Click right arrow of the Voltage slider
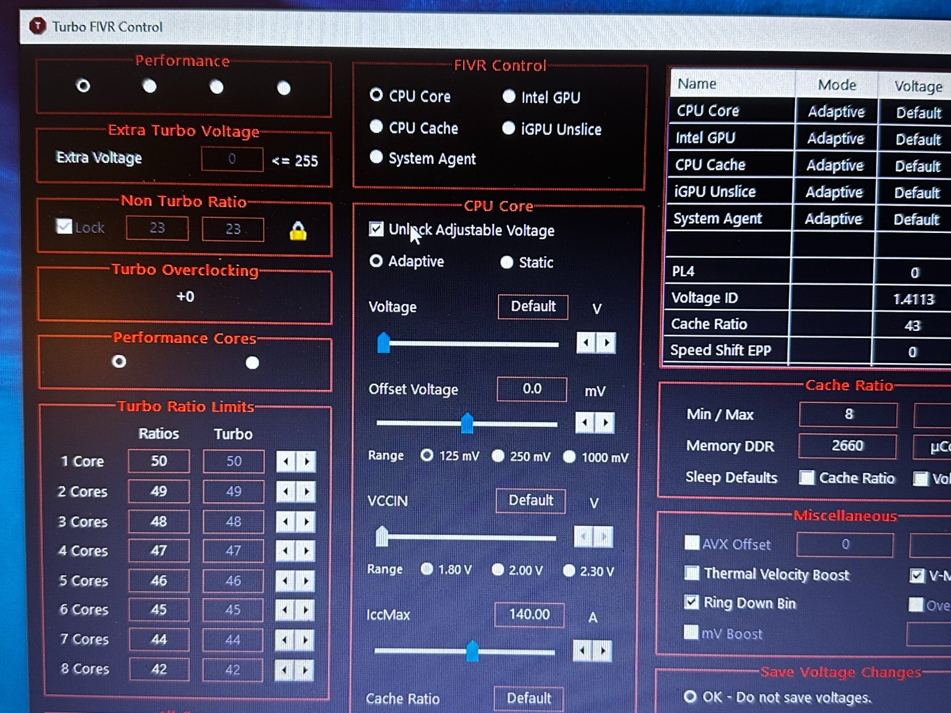The width and height of the screenshot is (951, 713). click(x=606, y=343)
